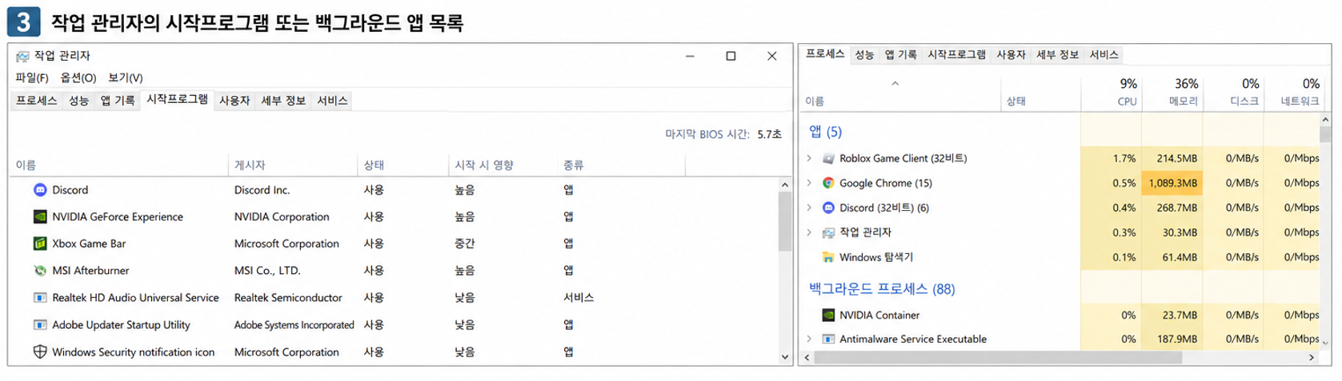Click the Google Chrome icon in the processes list

tap(828, 183)
